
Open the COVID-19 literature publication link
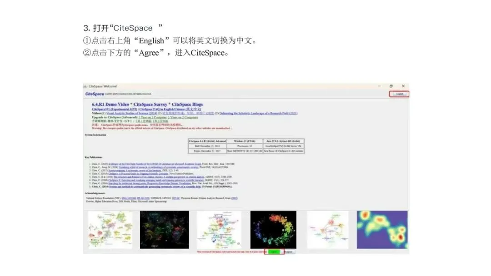[x=155, y=164]
